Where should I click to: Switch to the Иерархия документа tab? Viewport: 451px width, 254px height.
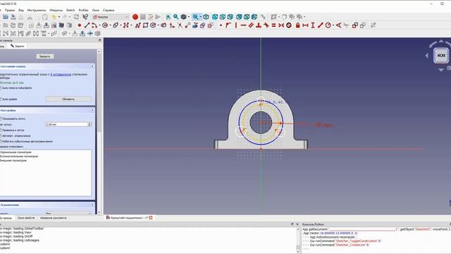coord(54,218)
